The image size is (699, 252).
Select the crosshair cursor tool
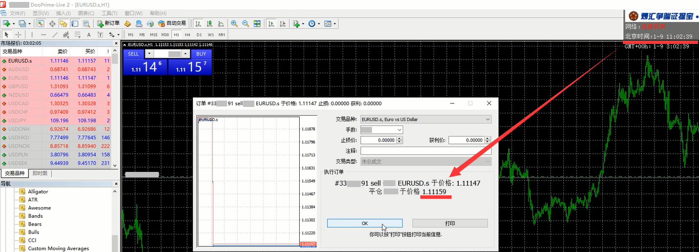tap(18, 35)
